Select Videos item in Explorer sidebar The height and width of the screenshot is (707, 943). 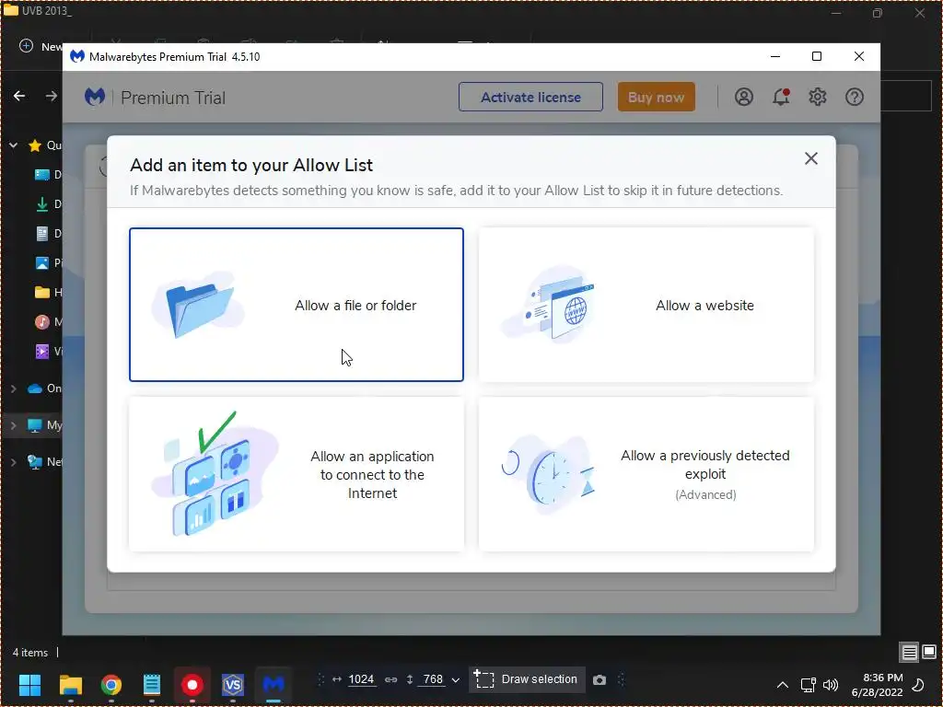pos(48,351)
